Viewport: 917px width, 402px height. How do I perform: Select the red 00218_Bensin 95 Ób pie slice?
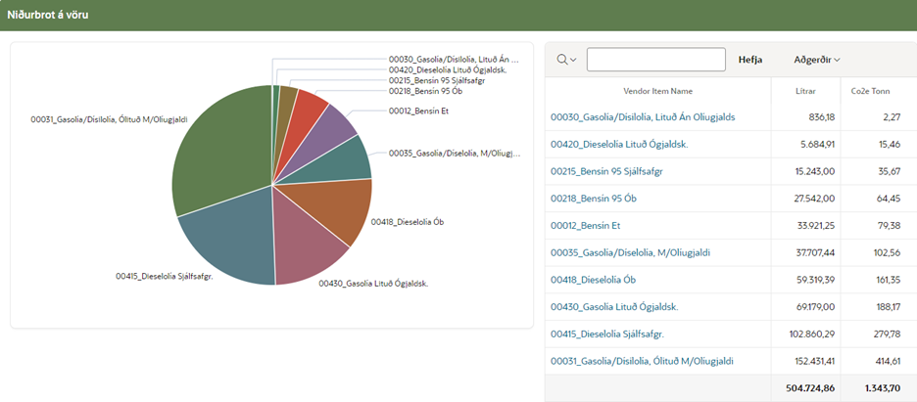(x=308, y=108)
